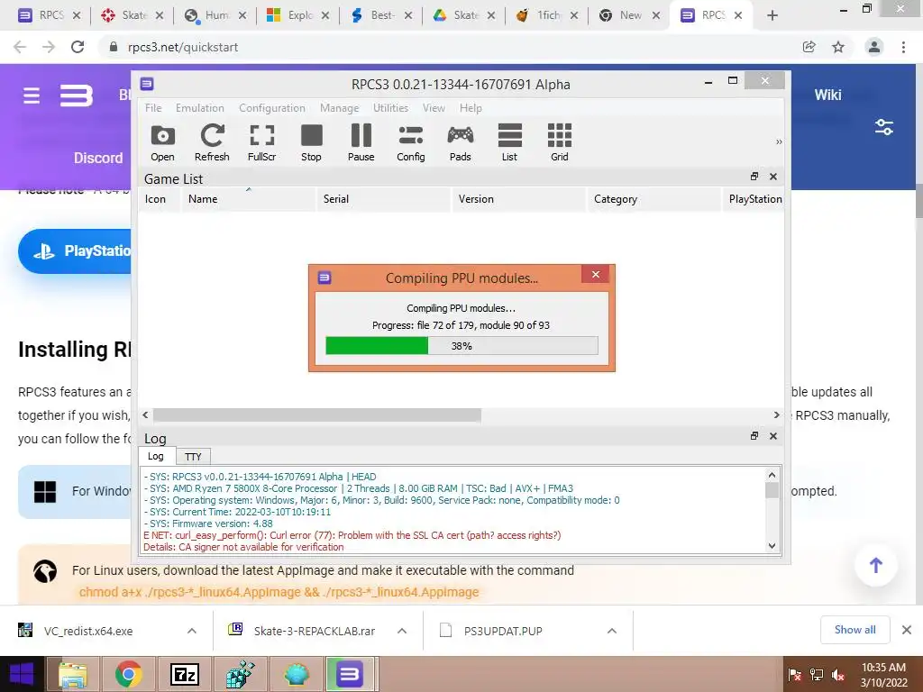Expand Skate-3-REPACKLAB.rar download options
Viewport: 923px width, 692px height.
coord(402,631)
